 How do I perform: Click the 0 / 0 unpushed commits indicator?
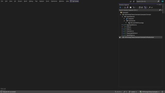point(118,92)
